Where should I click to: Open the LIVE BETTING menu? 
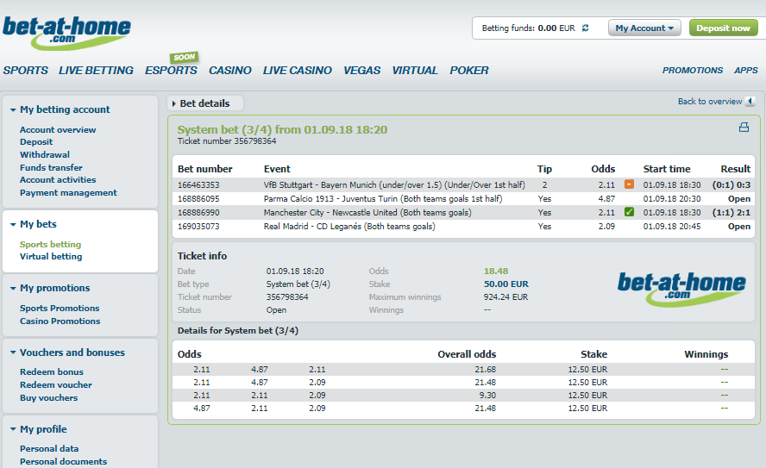96,71
